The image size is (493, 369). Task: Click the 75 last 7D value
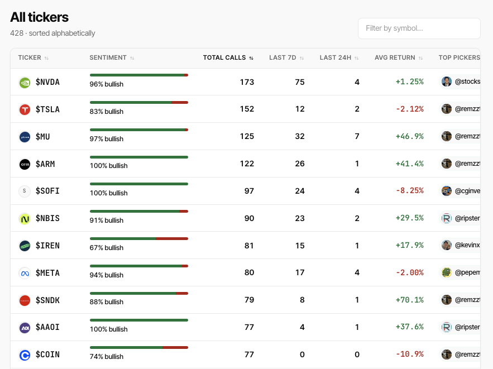[300, 82]
